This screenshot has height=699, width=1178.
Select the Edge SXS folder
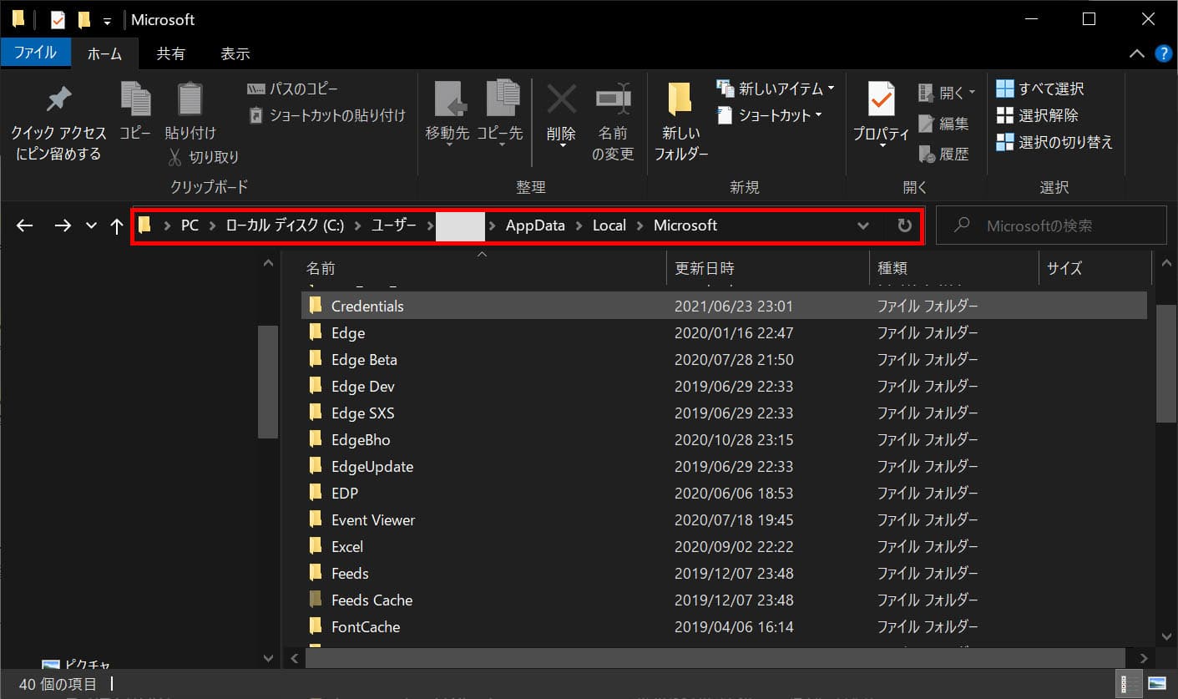pos(724,413)
